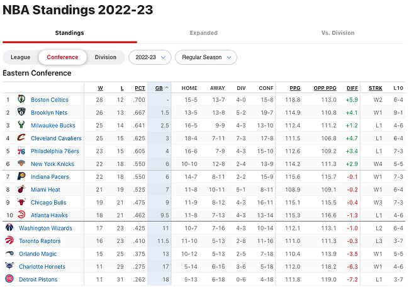Open Orlando Magic team link

(x=38, y=254)
